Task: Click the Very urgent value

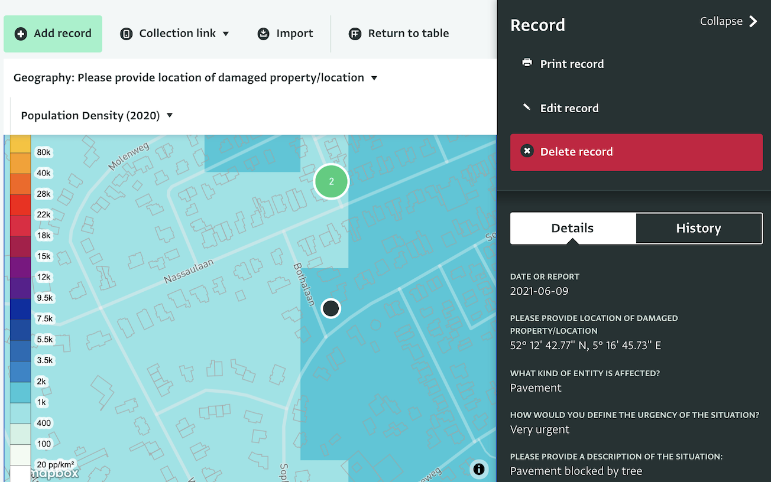Action: coord(540,429)
